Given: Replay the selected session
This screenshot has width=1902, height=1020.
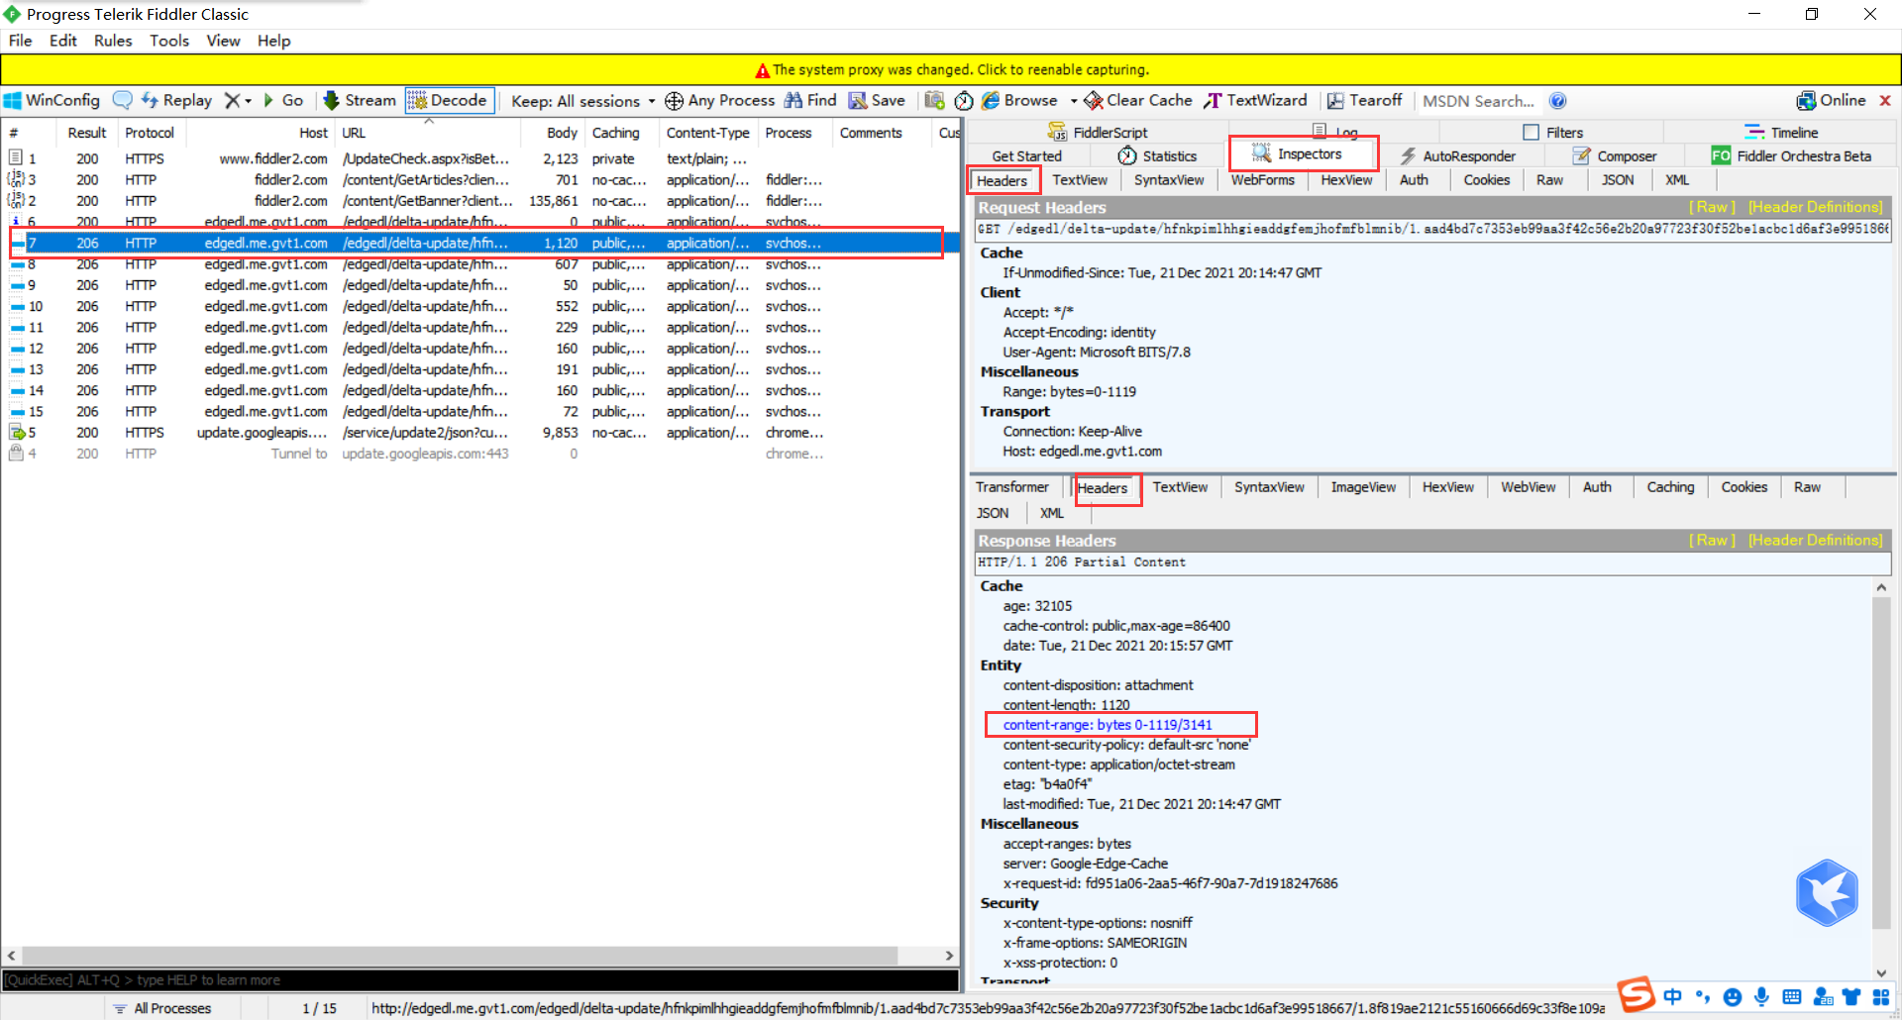Looking at the screenshot, I should point(176,100).
